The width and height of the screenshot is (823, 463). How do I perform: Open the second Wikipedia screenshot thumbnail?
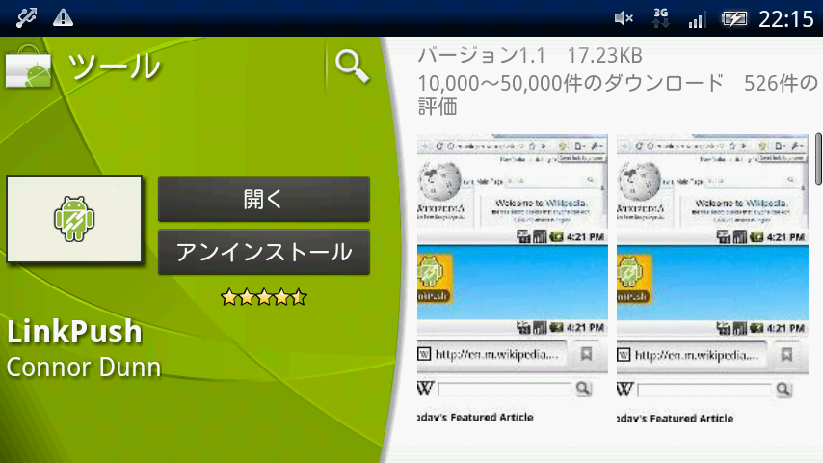(x=712, y=279)
